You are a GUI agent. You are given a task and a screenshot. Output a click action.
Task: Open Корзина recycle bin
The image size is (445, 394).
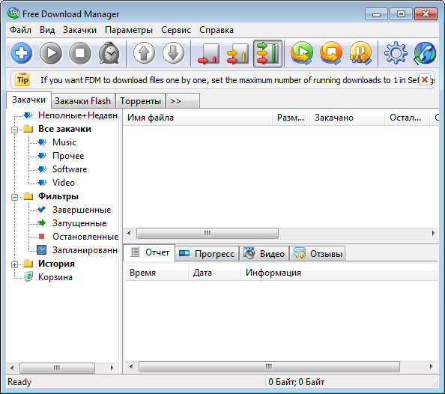55,277
